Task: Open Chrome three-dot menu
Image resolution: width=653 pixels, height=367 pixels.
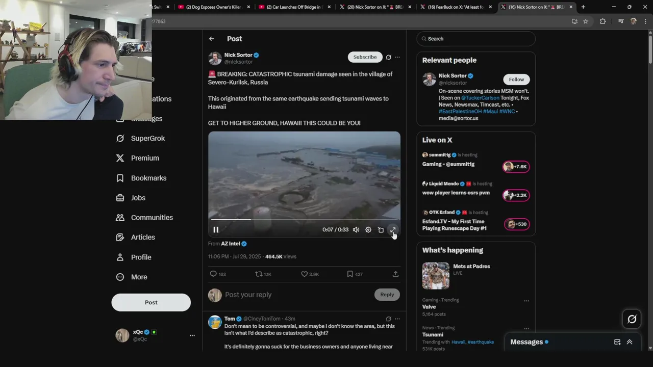Action: [645, 21]
